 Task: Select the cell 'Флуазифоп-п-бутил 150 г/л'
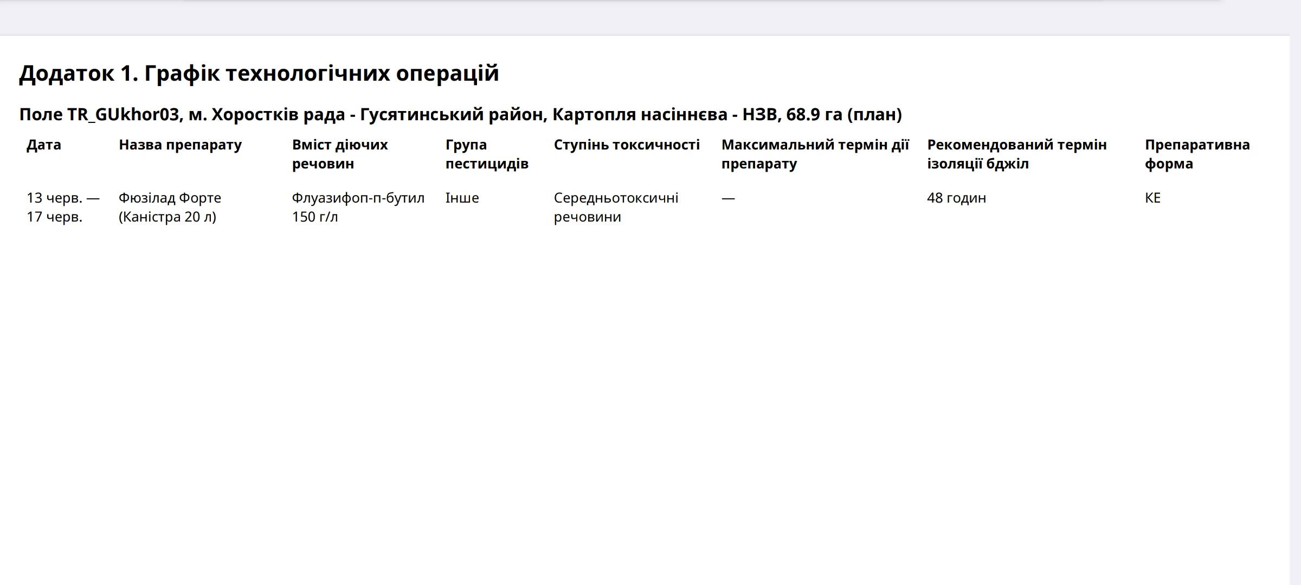tap(358, 207)
